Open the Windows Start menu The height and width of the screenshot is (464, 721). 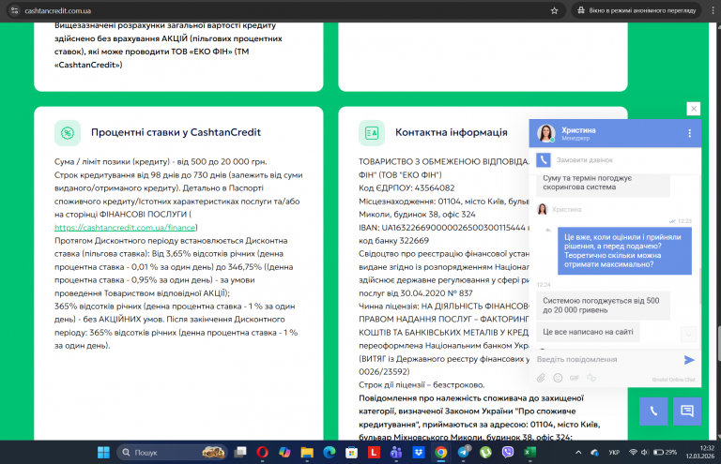click(x=103, y=453)
